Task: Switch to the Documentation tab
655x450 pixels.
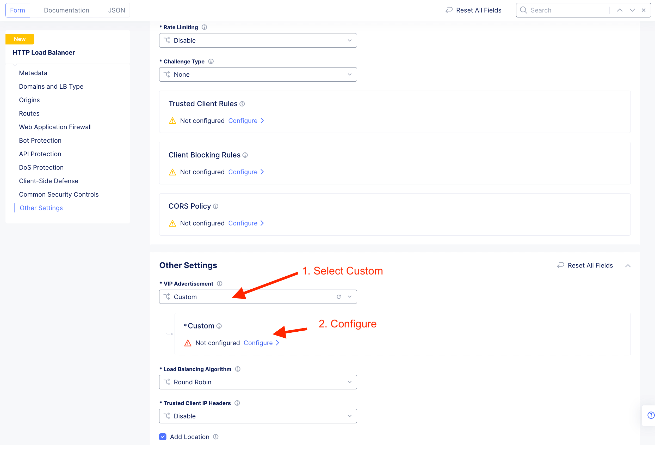Action: (66, 10)
